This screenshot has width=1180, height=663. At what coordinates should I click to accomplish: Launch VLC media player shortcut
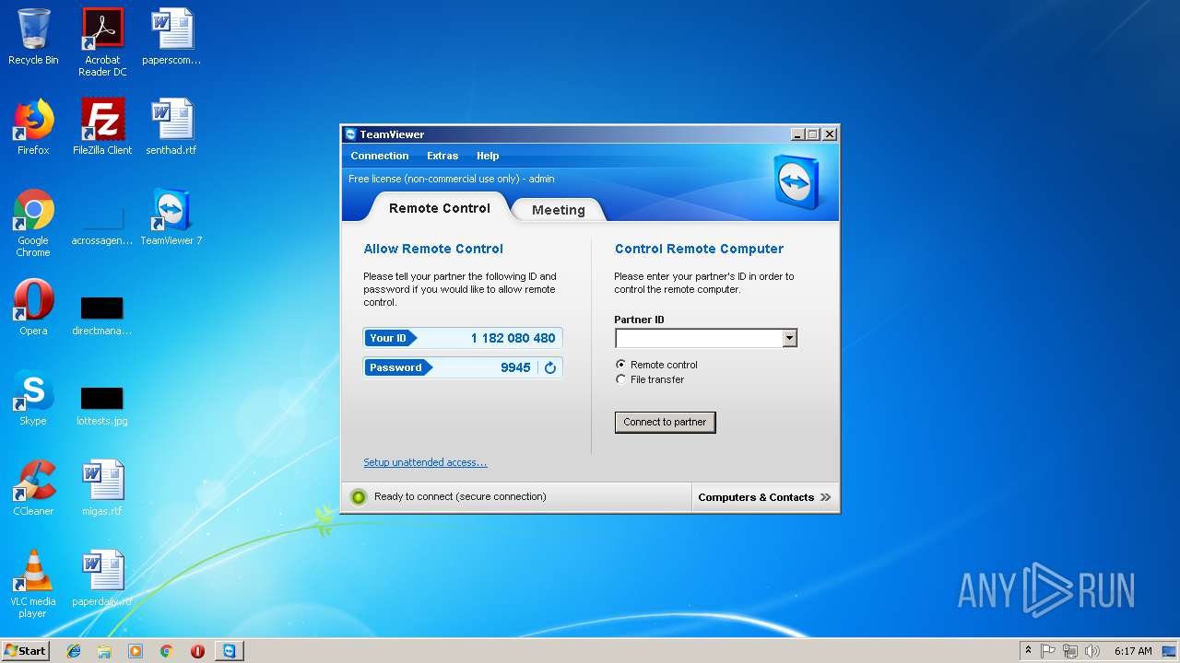tap(33, 584)
